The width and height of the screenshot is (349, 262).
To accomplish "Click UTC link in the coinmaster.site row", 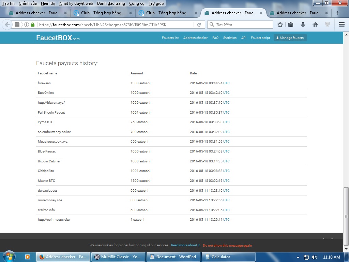I will point(226,219).
